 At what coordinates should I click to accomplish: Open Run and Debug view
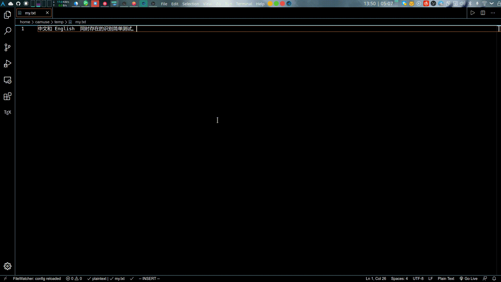8,64
